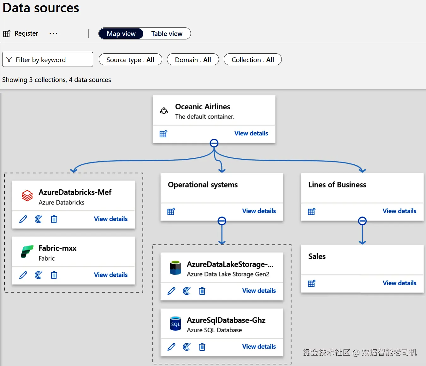Click 'Showing 3 collections, 4 data sources' text
Screen dimensions: 426x366
point(57,80)
